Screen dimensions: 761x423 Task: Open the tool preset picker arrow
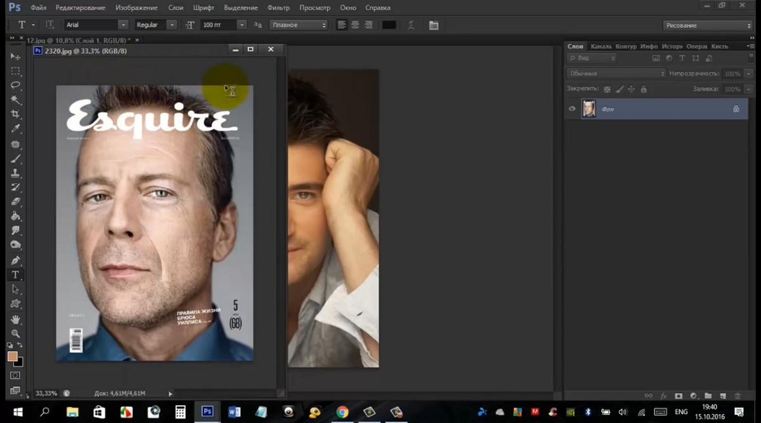[33, 25]
